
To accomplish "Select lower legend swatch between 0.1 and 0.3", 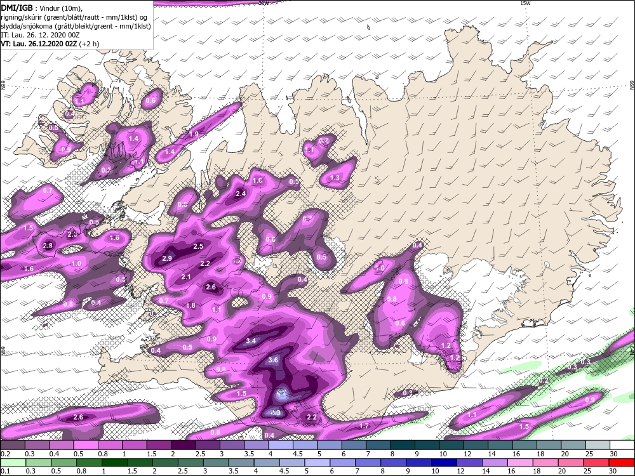I will pos(13,462).
